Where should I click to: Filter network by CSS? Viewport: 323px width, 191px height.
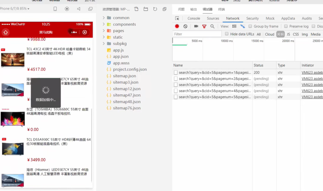coord(296,34)
